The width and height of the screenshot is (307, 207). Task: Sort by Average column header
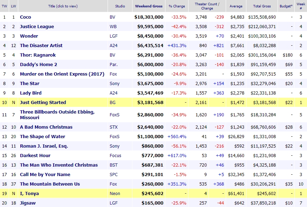pos(236,6)
